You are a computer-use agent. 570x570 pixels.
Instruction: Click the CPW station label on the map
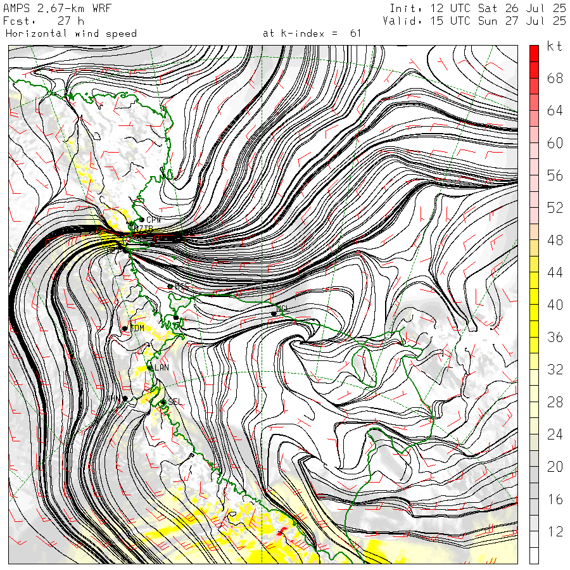153,220
